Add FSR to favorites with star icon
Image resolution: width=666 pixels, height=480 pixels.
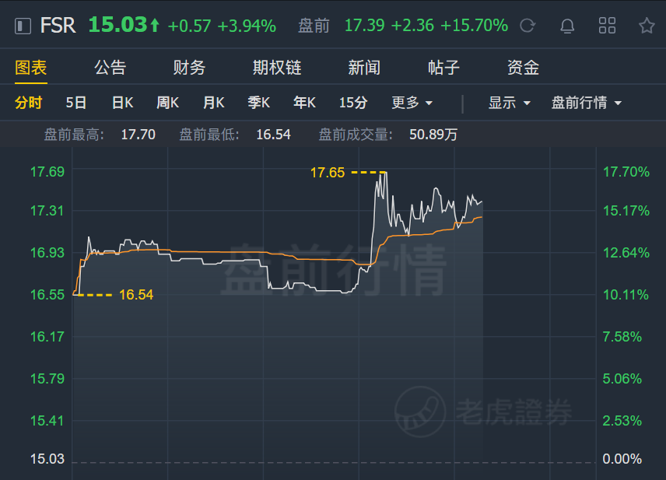click(647, 26)
